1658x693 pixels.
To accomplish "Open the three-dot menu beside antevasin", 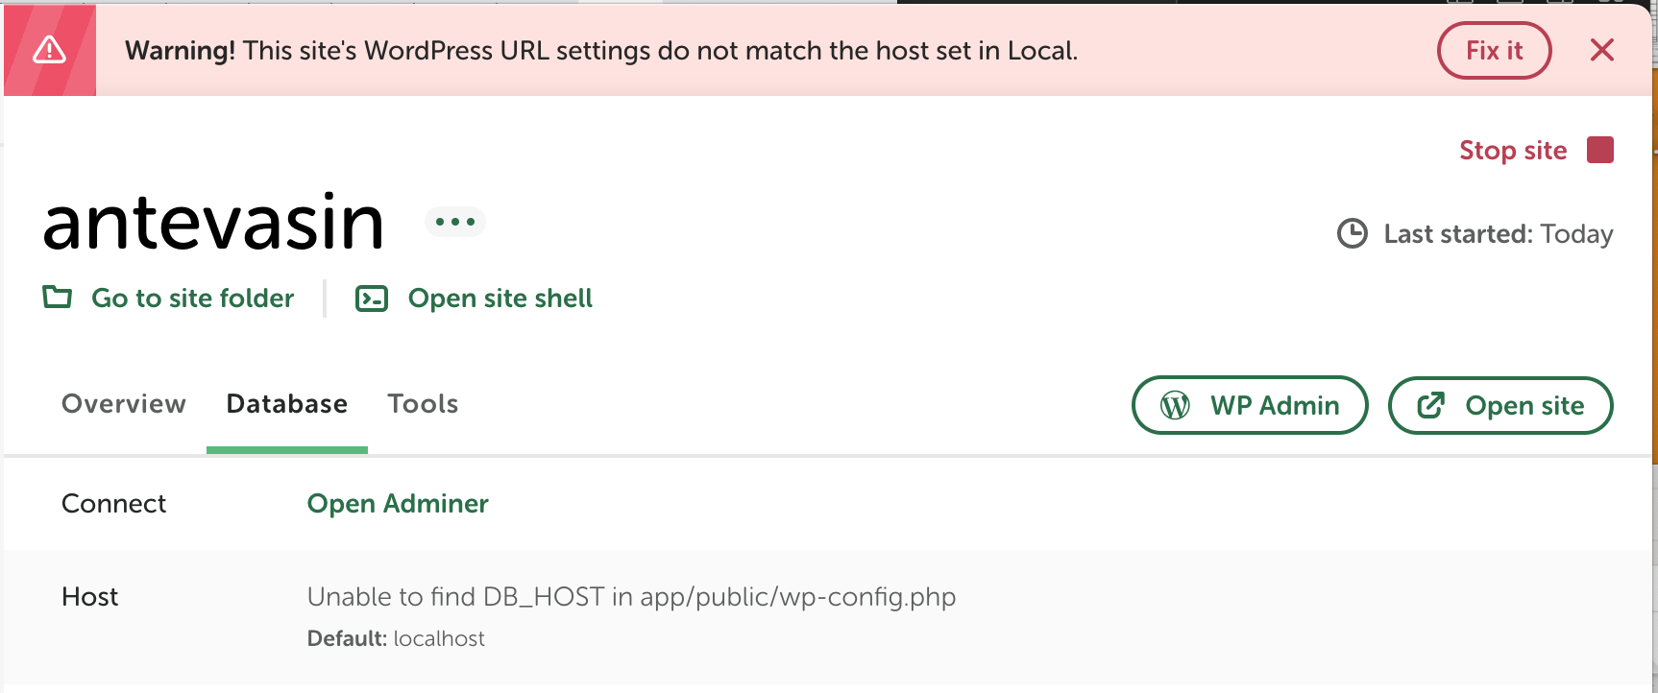I will [x=455, y=222].
